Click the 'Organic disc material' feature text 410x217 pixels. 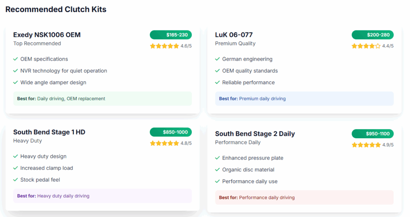(248, 170)
